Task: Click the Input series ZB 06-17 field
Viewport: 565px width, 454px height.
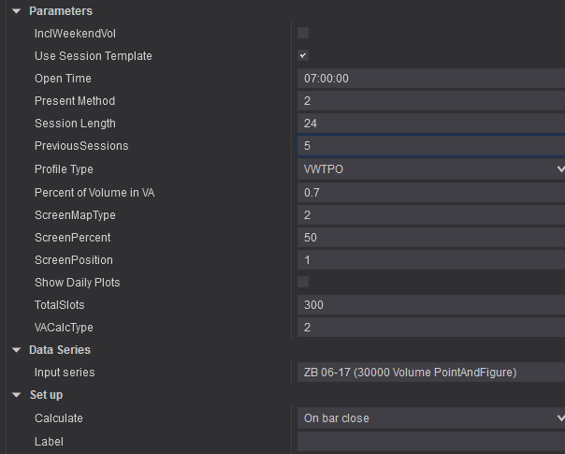Action: click(431, 373)
